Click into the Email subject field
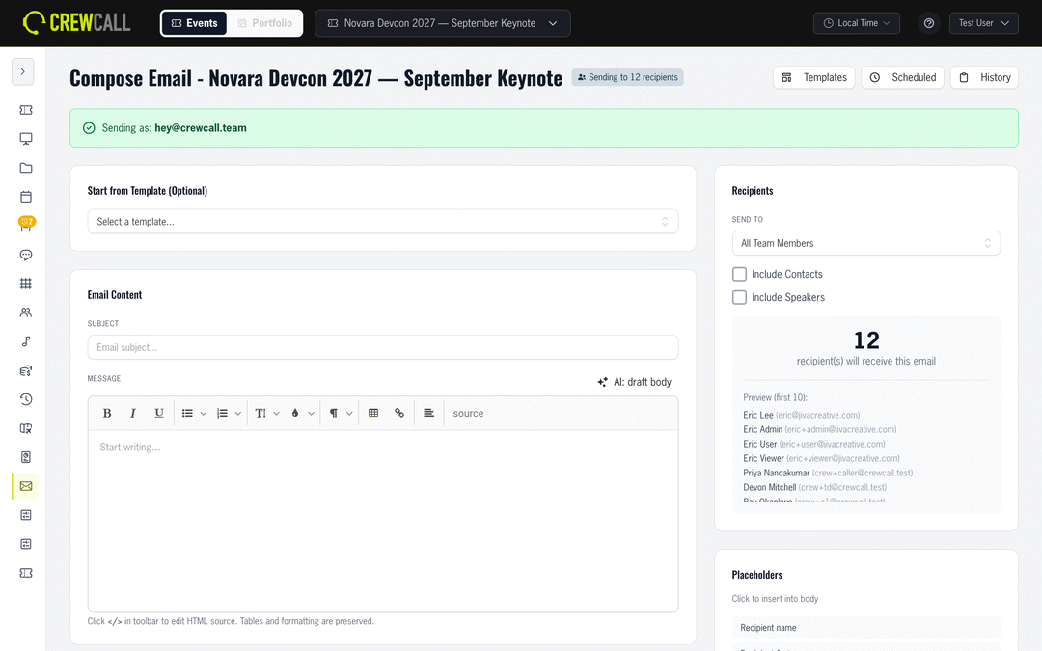Screen dimensions: 1042x651 click(383, 347)
